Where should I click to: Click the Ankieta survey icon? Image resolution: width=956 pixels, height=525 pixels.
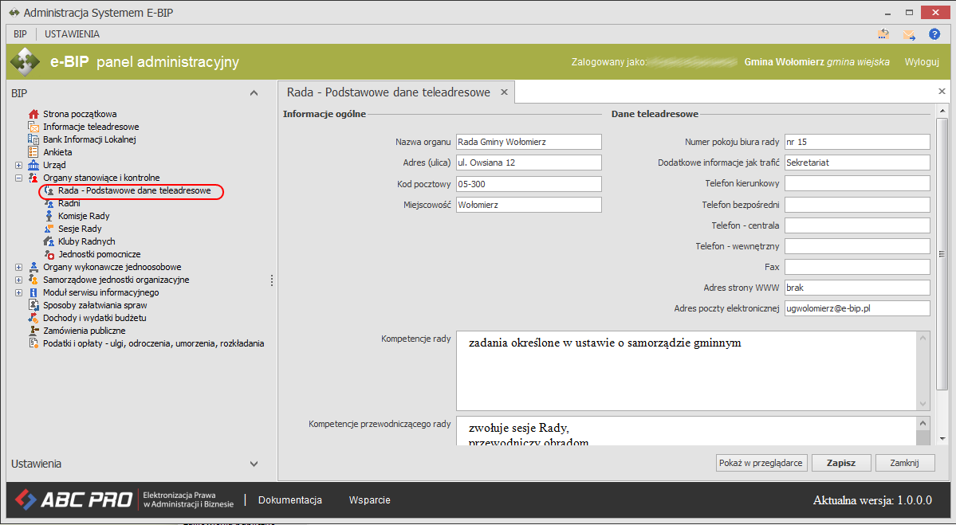33,152
